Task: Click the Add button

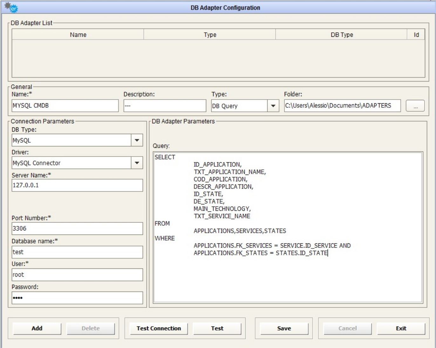Action: coord(37,328)
